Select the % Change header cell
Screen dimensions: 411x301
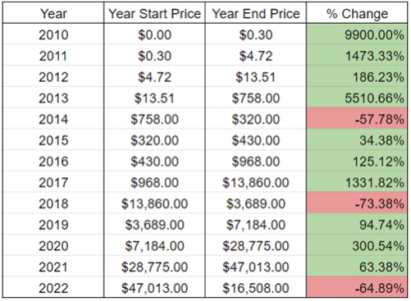357,13
